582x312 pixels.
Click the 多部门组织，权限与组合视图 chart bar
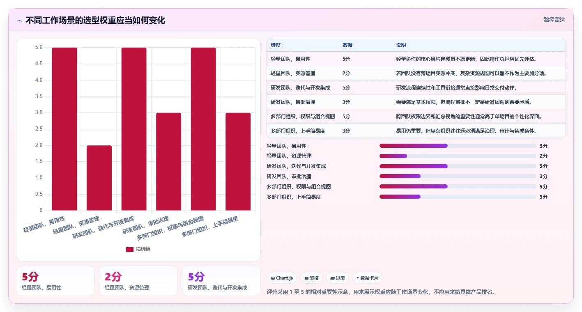(x=203, y=129)
